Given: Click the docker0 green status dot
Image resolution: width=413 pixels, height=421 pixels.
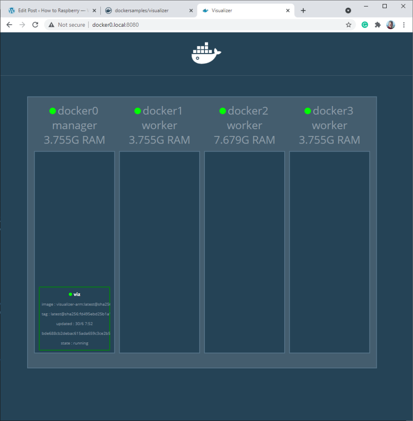Looking at the screenshot, I should tap(53, 111).
